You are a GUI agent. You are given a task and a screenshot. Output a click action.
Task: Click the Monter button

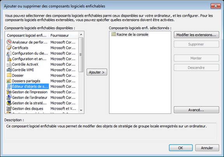click(x=196, y=58)
